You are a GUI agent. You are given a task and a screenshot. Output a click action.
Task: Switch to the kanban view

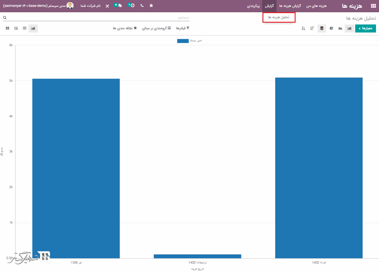pos(8,28)
